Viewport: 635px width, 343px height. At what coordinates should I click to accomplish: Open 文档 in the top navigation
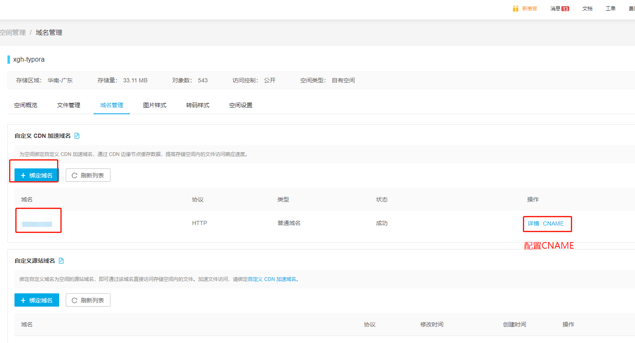[x=587, y=9]
